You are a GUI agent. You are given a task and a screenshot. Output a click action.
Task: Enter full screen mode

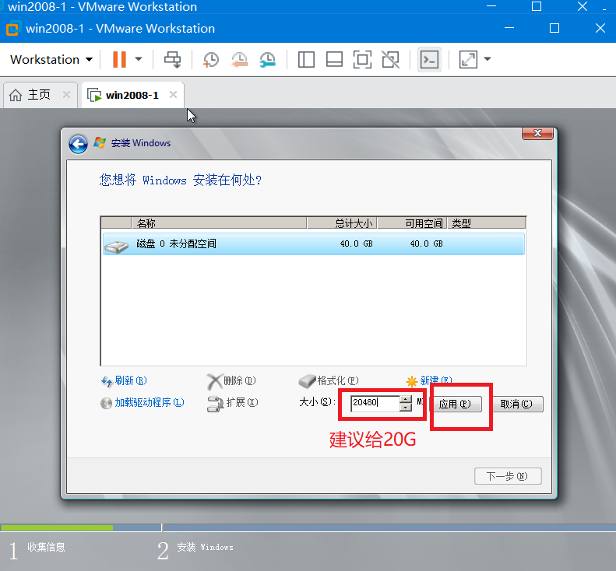362,60
